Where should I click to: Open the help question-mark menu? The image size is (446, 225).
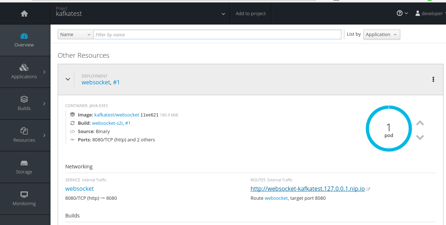coord(402,13)
